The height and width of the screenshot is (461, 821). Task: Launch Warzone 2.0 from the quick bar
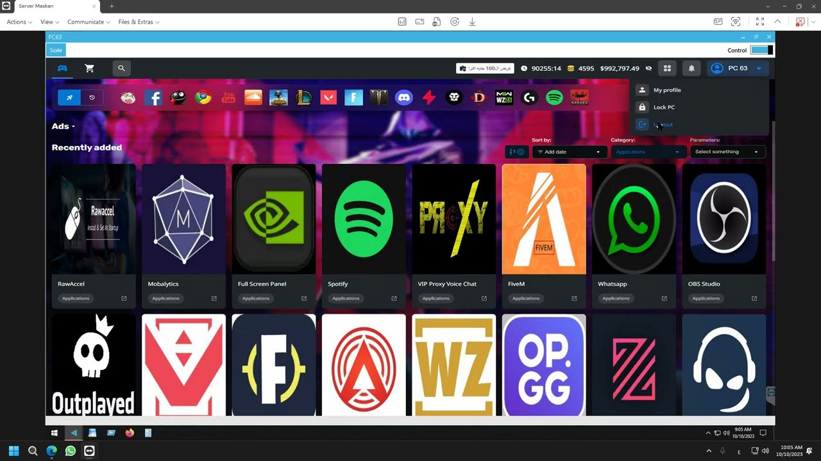click(x=504, y=98)
